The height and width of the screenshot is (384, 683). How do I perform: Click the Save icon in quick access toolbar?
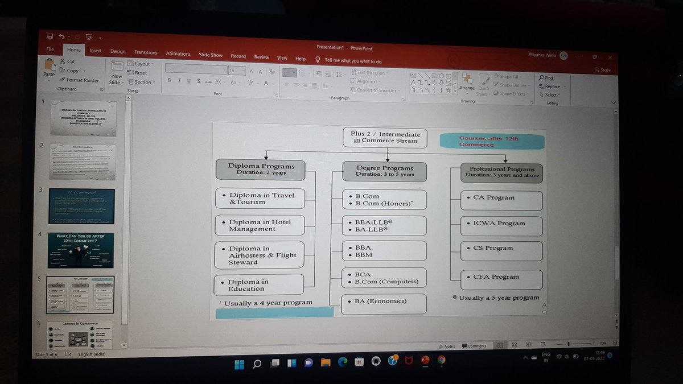(x=50, y=36)
